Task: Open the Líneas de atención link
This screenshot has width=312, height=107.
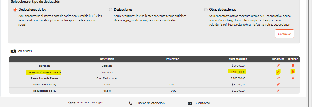Action: click(150, 103)
